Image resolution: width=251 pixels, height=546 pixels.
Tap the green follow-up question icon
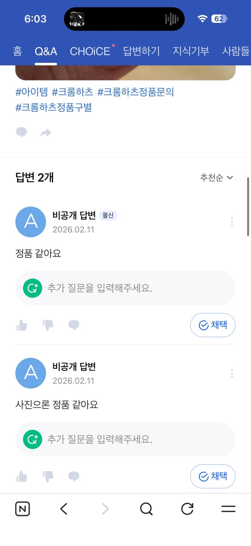(32, 288)
